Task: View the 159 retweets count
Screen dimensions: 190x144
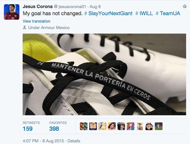Action: tap(28, 129)
